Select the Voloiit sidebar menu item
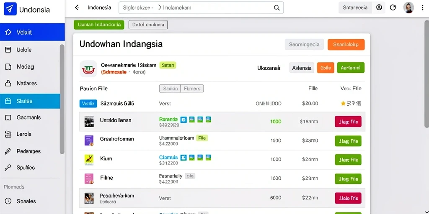Viewport: 429px width, 214px height. (32, 32)
